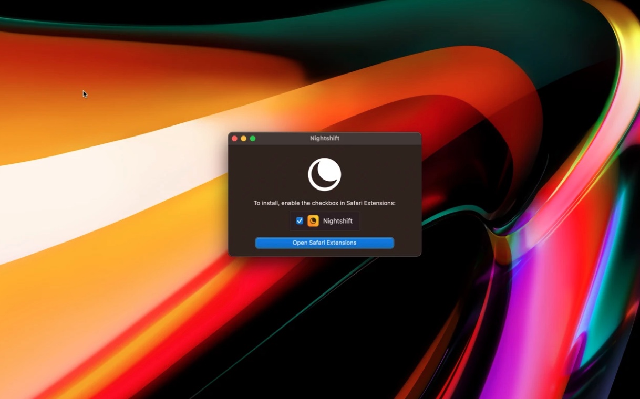Click "Safari Extensions:" in the instruction line
640x399 pixels.
click(x=370, y=203)
